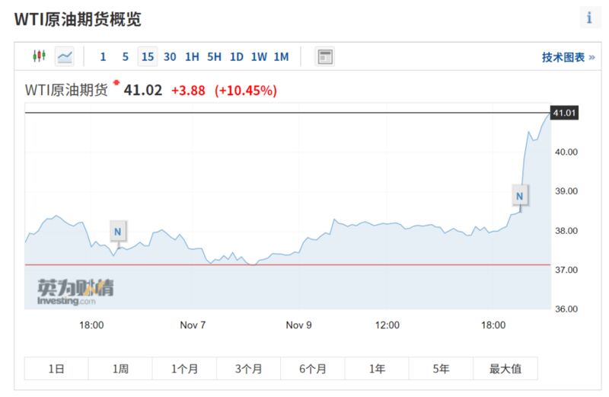Open the left N news marker
Viewport: 609px width, 397px height.
(x=117, y=231)
